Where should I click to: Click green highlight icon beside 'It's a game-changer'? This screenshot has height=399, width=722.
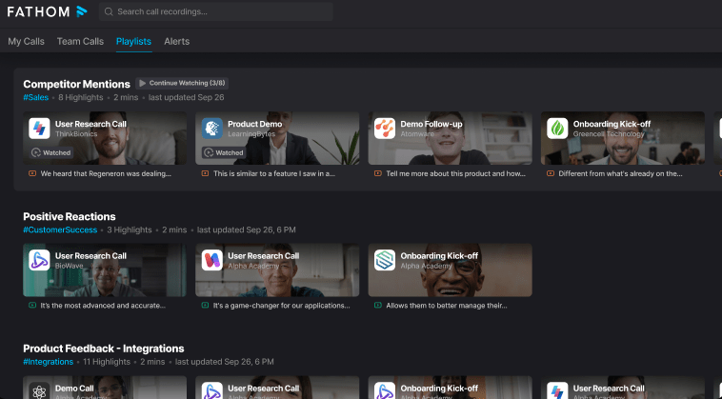pos(205,305)
